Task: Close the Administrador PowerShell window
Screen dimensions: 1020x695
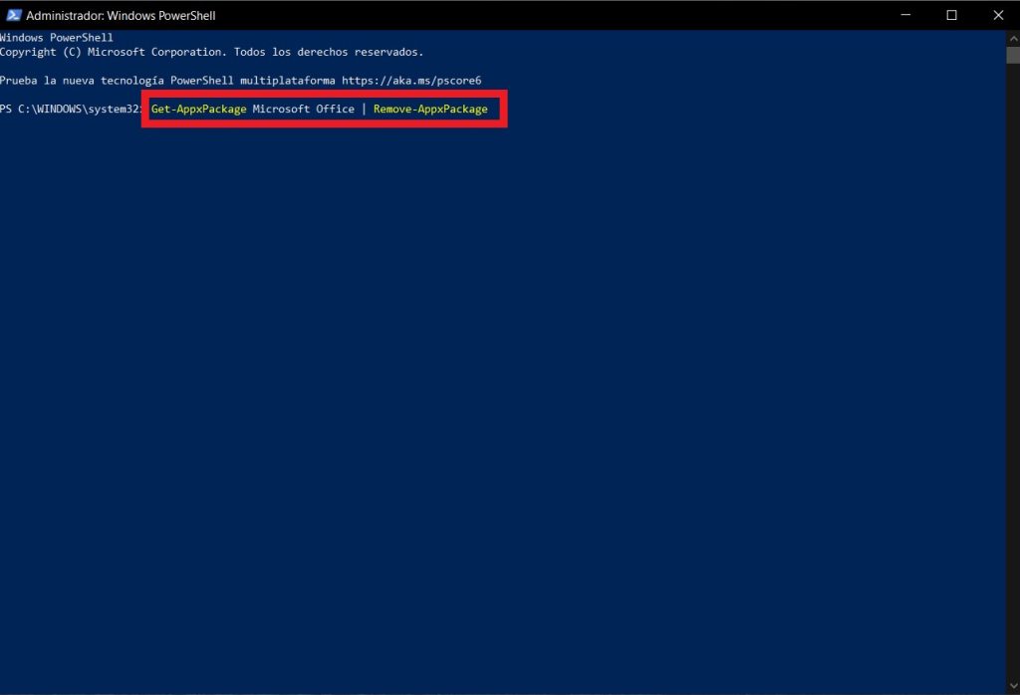Action: tap(998, 15)
